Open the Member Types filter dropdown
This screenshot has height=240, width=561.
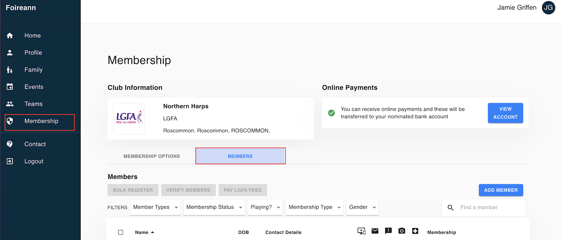155,207
